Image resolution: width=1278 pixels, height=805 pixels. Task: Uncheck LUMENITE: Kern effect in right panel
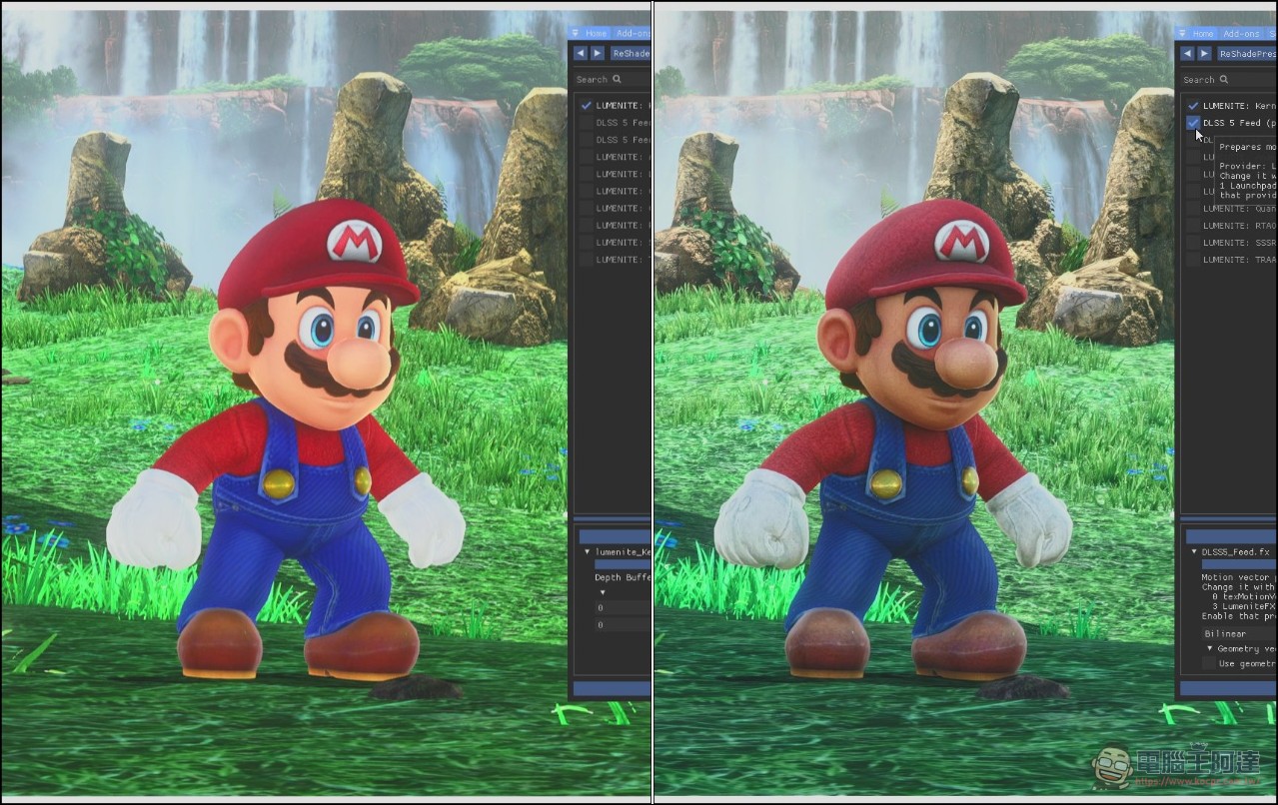coord(1193,106)
